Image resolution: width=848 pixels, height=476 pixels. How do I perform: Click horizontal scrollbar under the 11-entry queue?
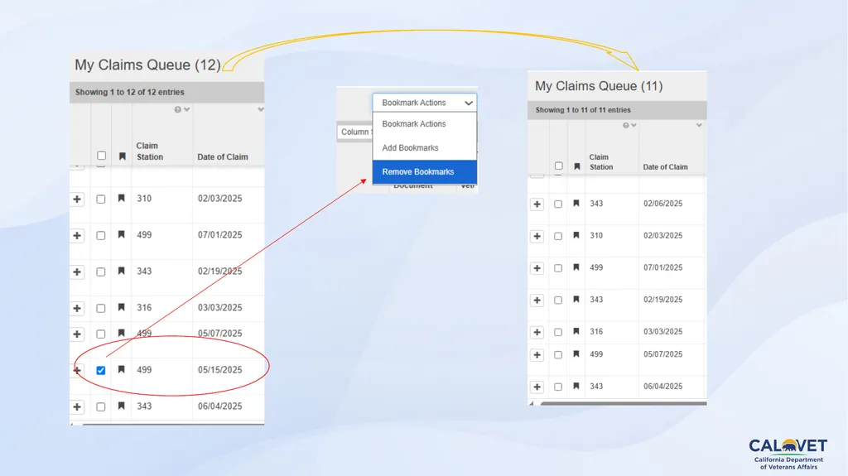point(623,403)
